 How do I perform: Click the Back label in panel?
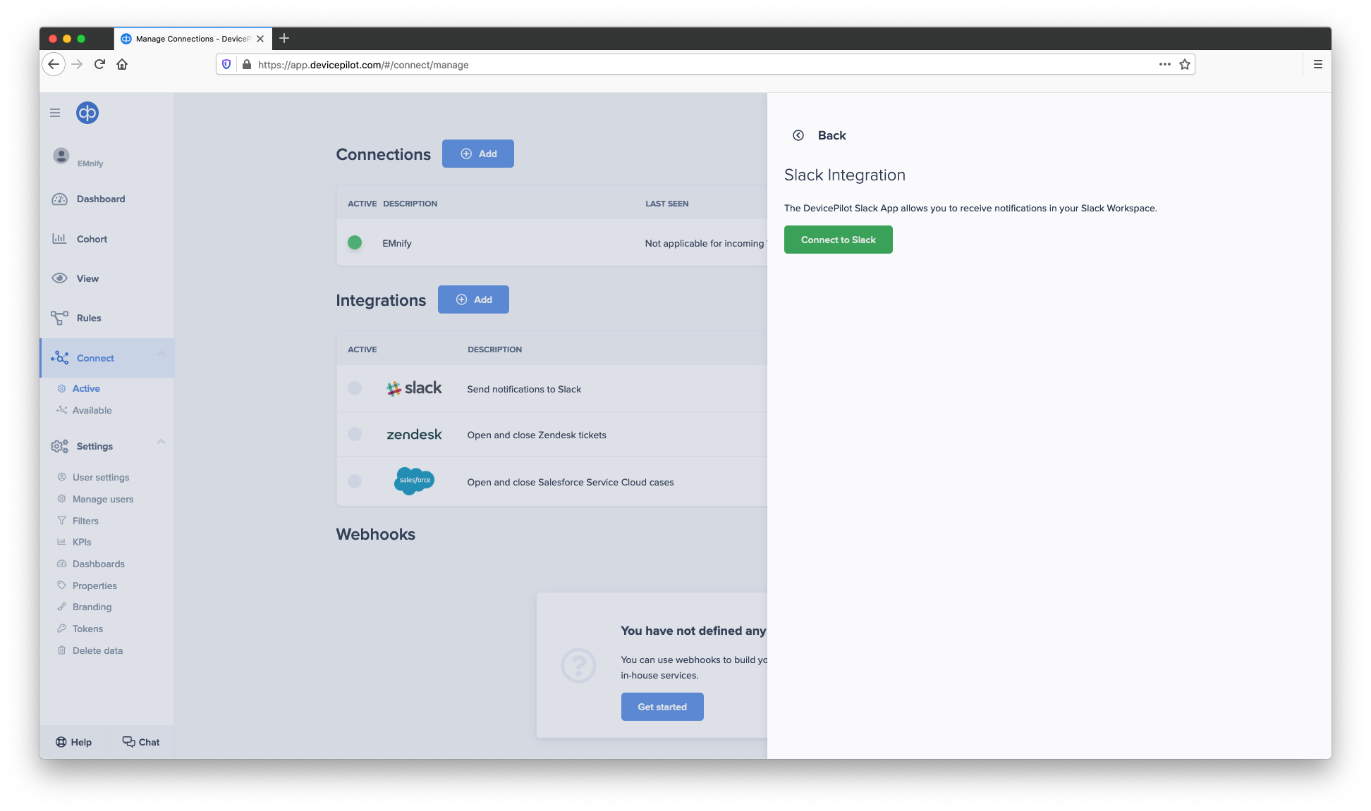831,135
